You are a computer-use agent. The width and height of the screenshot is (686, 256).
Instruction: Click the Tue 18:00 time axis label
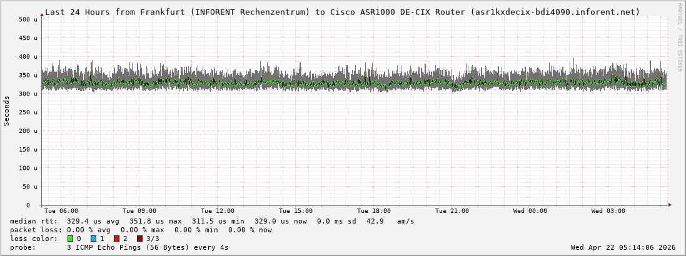click(x=374, y=211)
